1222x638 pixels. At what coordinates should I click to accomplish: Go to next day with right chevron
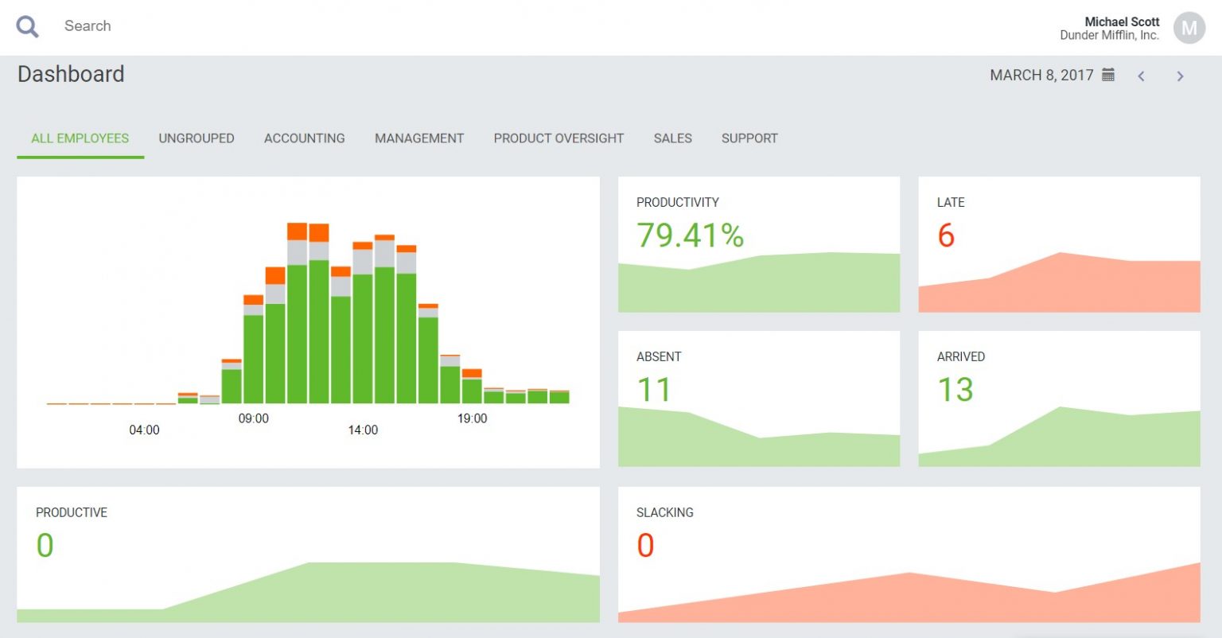point(1181,75)
